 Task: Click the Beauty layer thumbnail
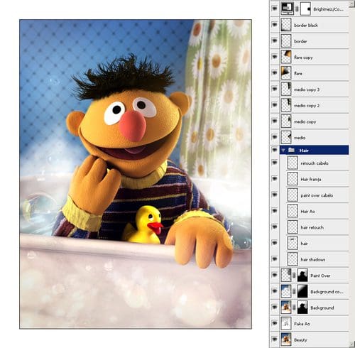[x=286, y=339]
